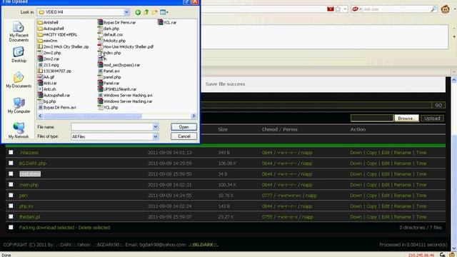Click Down for .htaccess

[x=356, y=152]
